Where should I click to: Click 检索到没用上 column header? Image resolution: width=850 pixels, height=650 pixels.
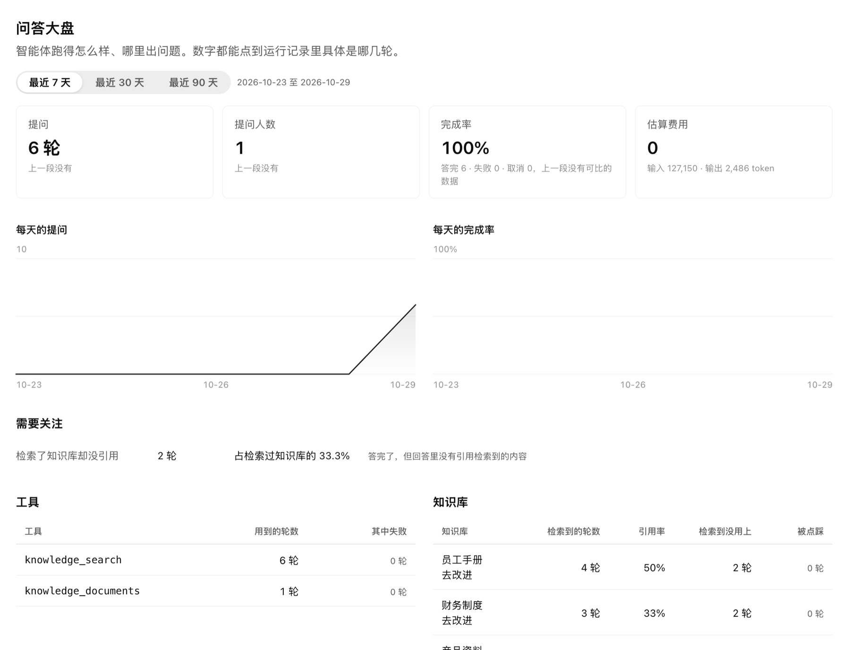pos(725,531)
